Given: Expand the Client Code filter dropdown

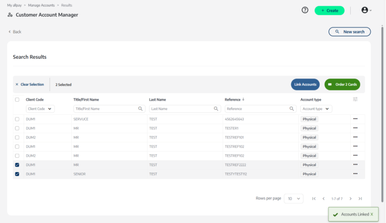Looking at the screenshot, I should pyautogui.click(x=40, y=109).
